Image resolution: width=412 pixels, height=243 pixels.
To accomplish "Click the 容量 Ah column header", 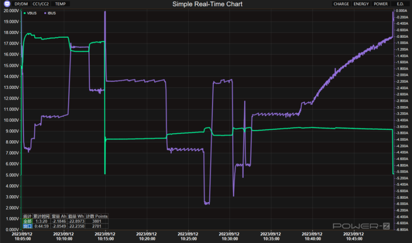I will [x=59, y=216].
